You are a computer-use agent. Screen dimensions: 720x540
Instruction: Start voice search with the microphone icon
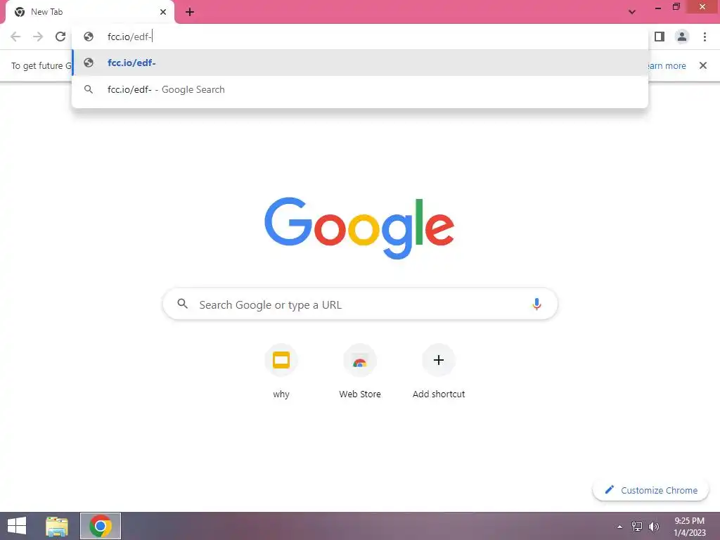536,304
